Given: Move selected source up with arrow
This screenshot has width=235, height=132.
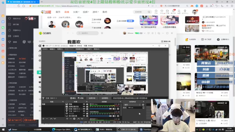Looking at the screenshot, I should click(78, 119).
